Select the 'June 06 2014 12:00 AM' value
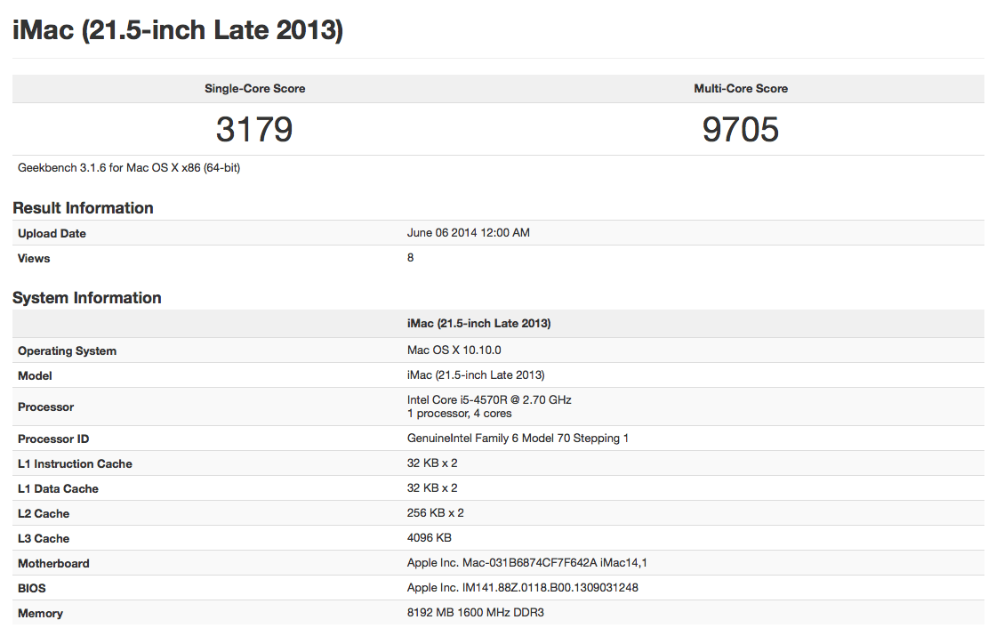The width and height of the screenshot is (996, 636). tap(468, 232)
